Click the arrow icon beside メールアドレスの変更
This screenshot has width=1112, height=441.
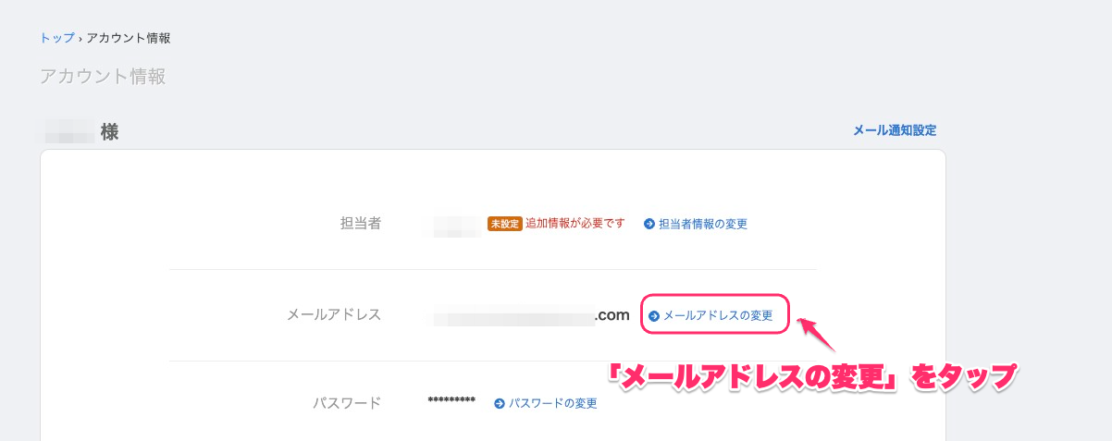tap(654, 315)
